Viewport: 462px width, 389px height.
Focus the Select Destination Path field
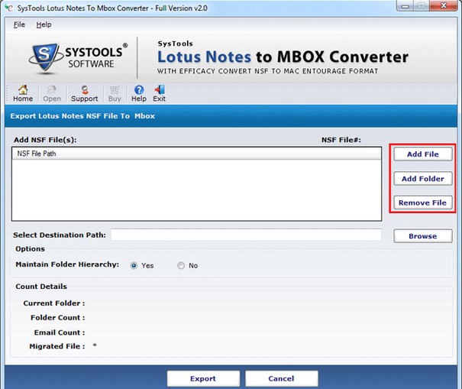tap(247, 235)
